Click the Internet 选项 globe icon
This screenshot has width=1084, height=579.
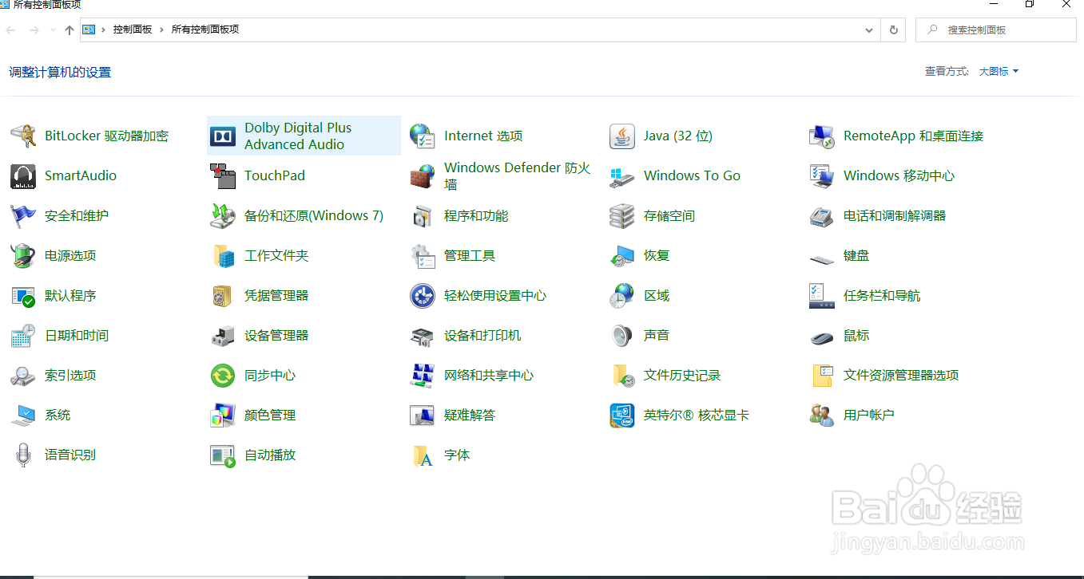423,136
